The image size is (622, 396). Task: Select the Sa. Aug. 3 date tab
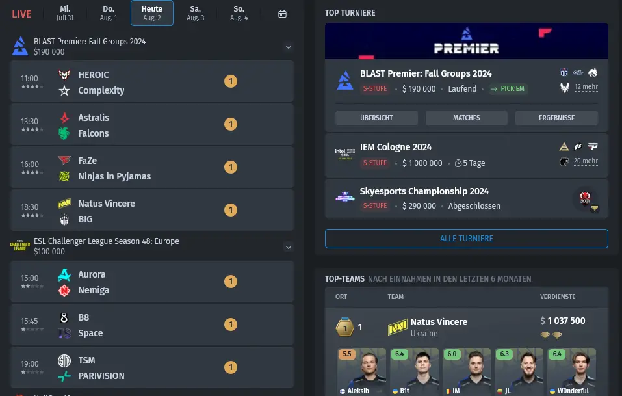195,13
